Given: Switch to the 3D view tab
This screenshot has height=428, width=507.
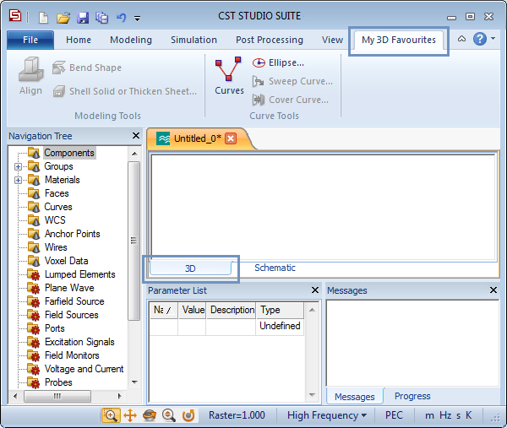Looking at the screenshot, I should coord(190,268).
